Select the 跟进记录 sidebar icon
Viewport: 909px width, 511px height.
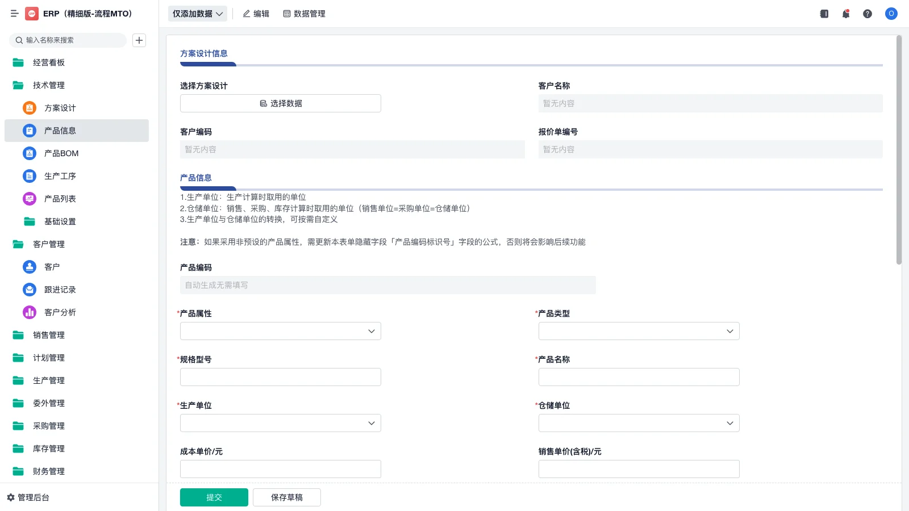point(29,290)
